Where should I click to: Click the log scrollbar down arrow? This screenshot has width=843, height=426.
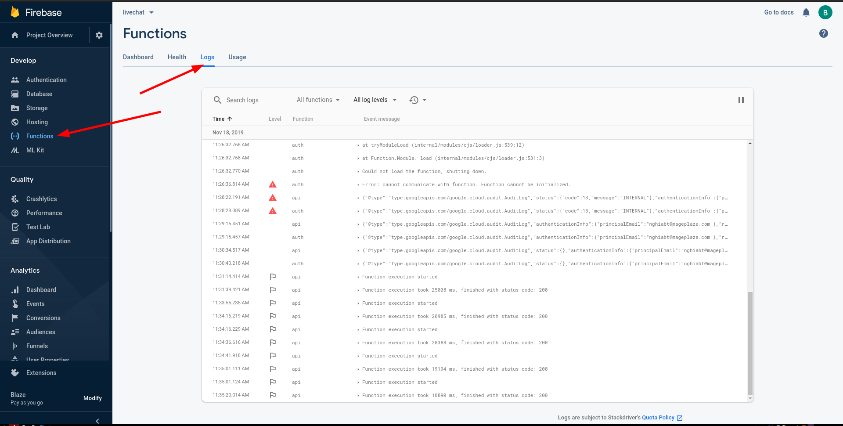tap(750, 399)
